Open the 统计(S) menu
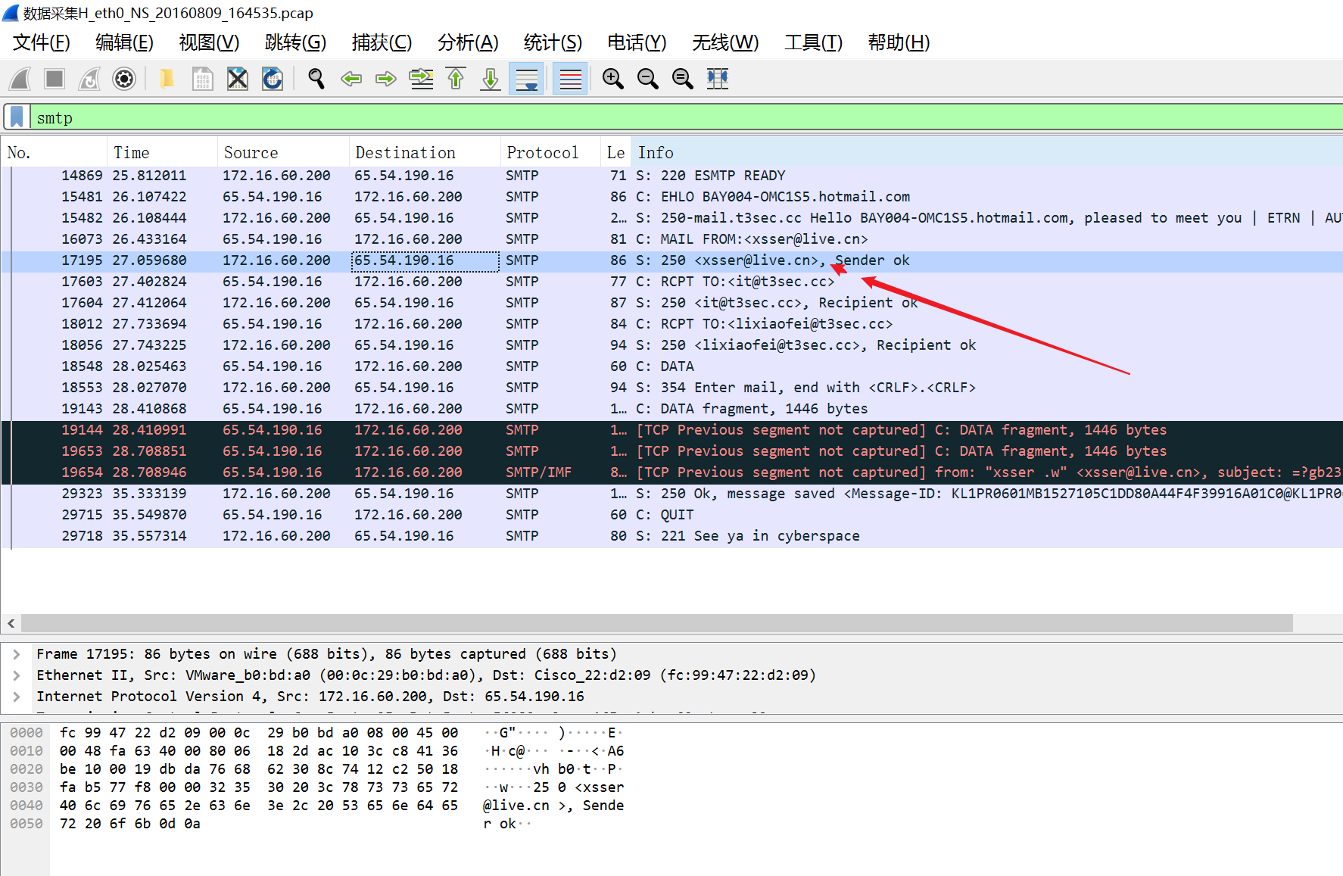1343x876 pixels. pyautogui.click(x=553, y=42)
